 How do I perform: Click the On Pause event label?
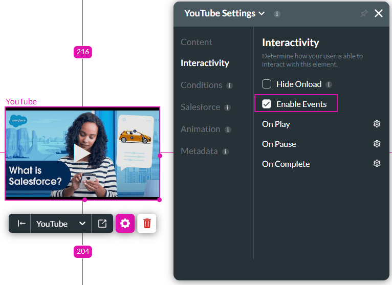[279, 144]
